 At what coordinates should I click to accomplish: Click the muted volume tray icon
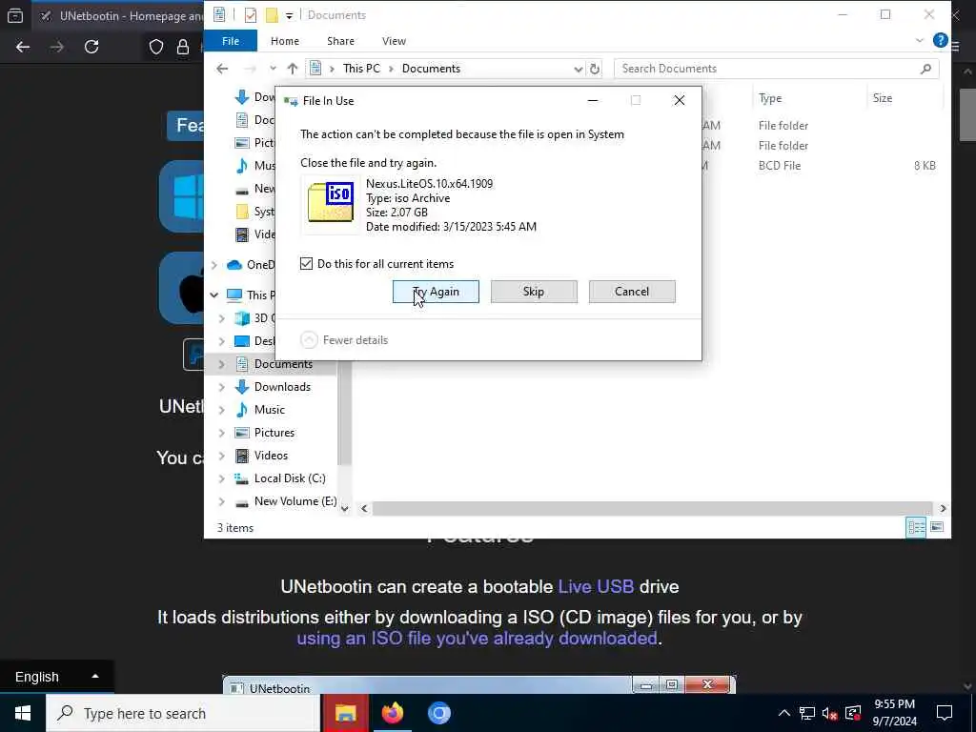[x=829, y=713]
